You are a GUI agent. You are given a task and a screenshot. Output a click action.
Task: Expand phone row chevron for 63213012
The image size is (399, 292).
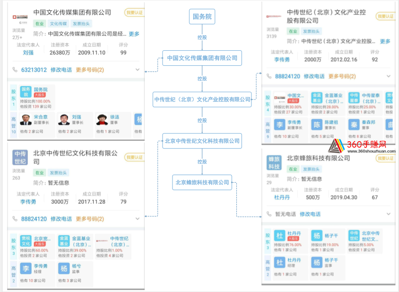(x=137, y=69)
